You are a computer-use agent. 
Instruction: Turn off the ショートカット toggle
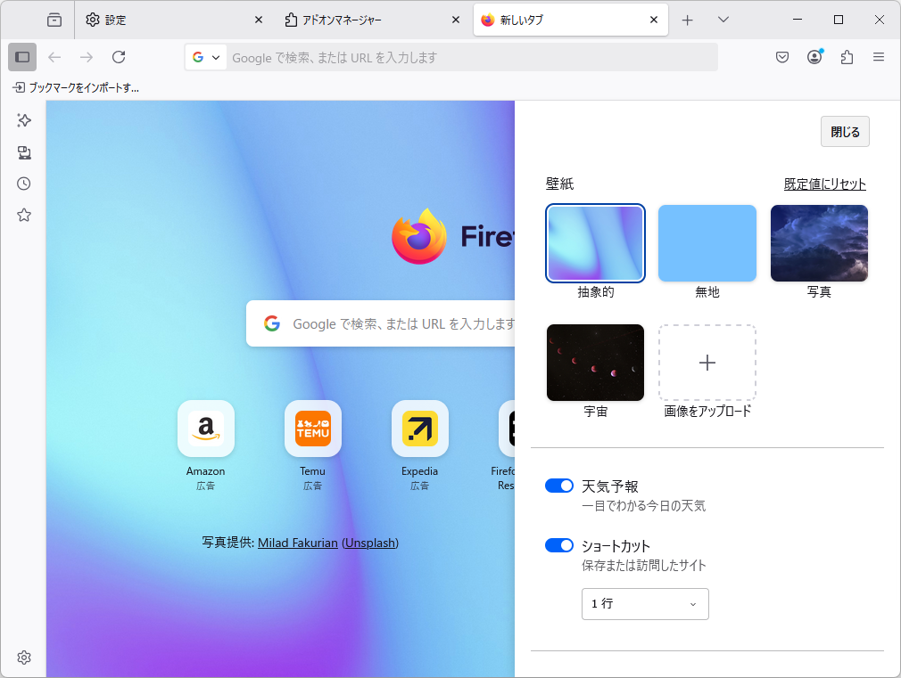point(559,544)
